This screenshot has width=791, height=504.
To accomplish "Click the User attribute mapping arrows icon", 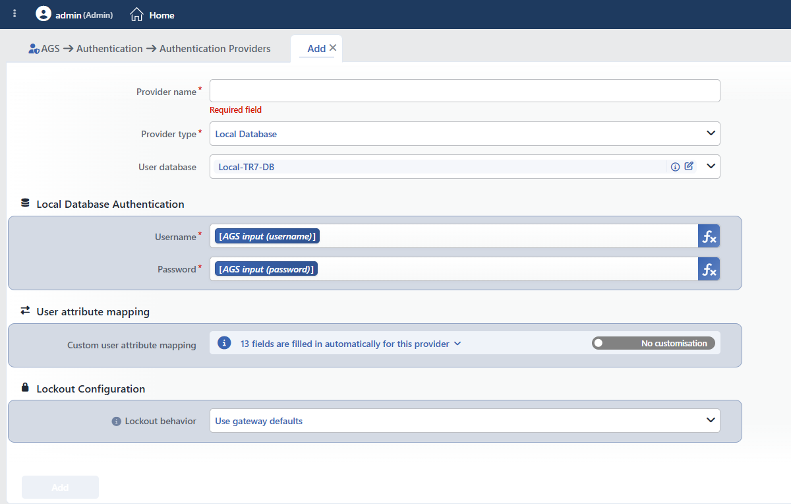I will coord(26,310).
